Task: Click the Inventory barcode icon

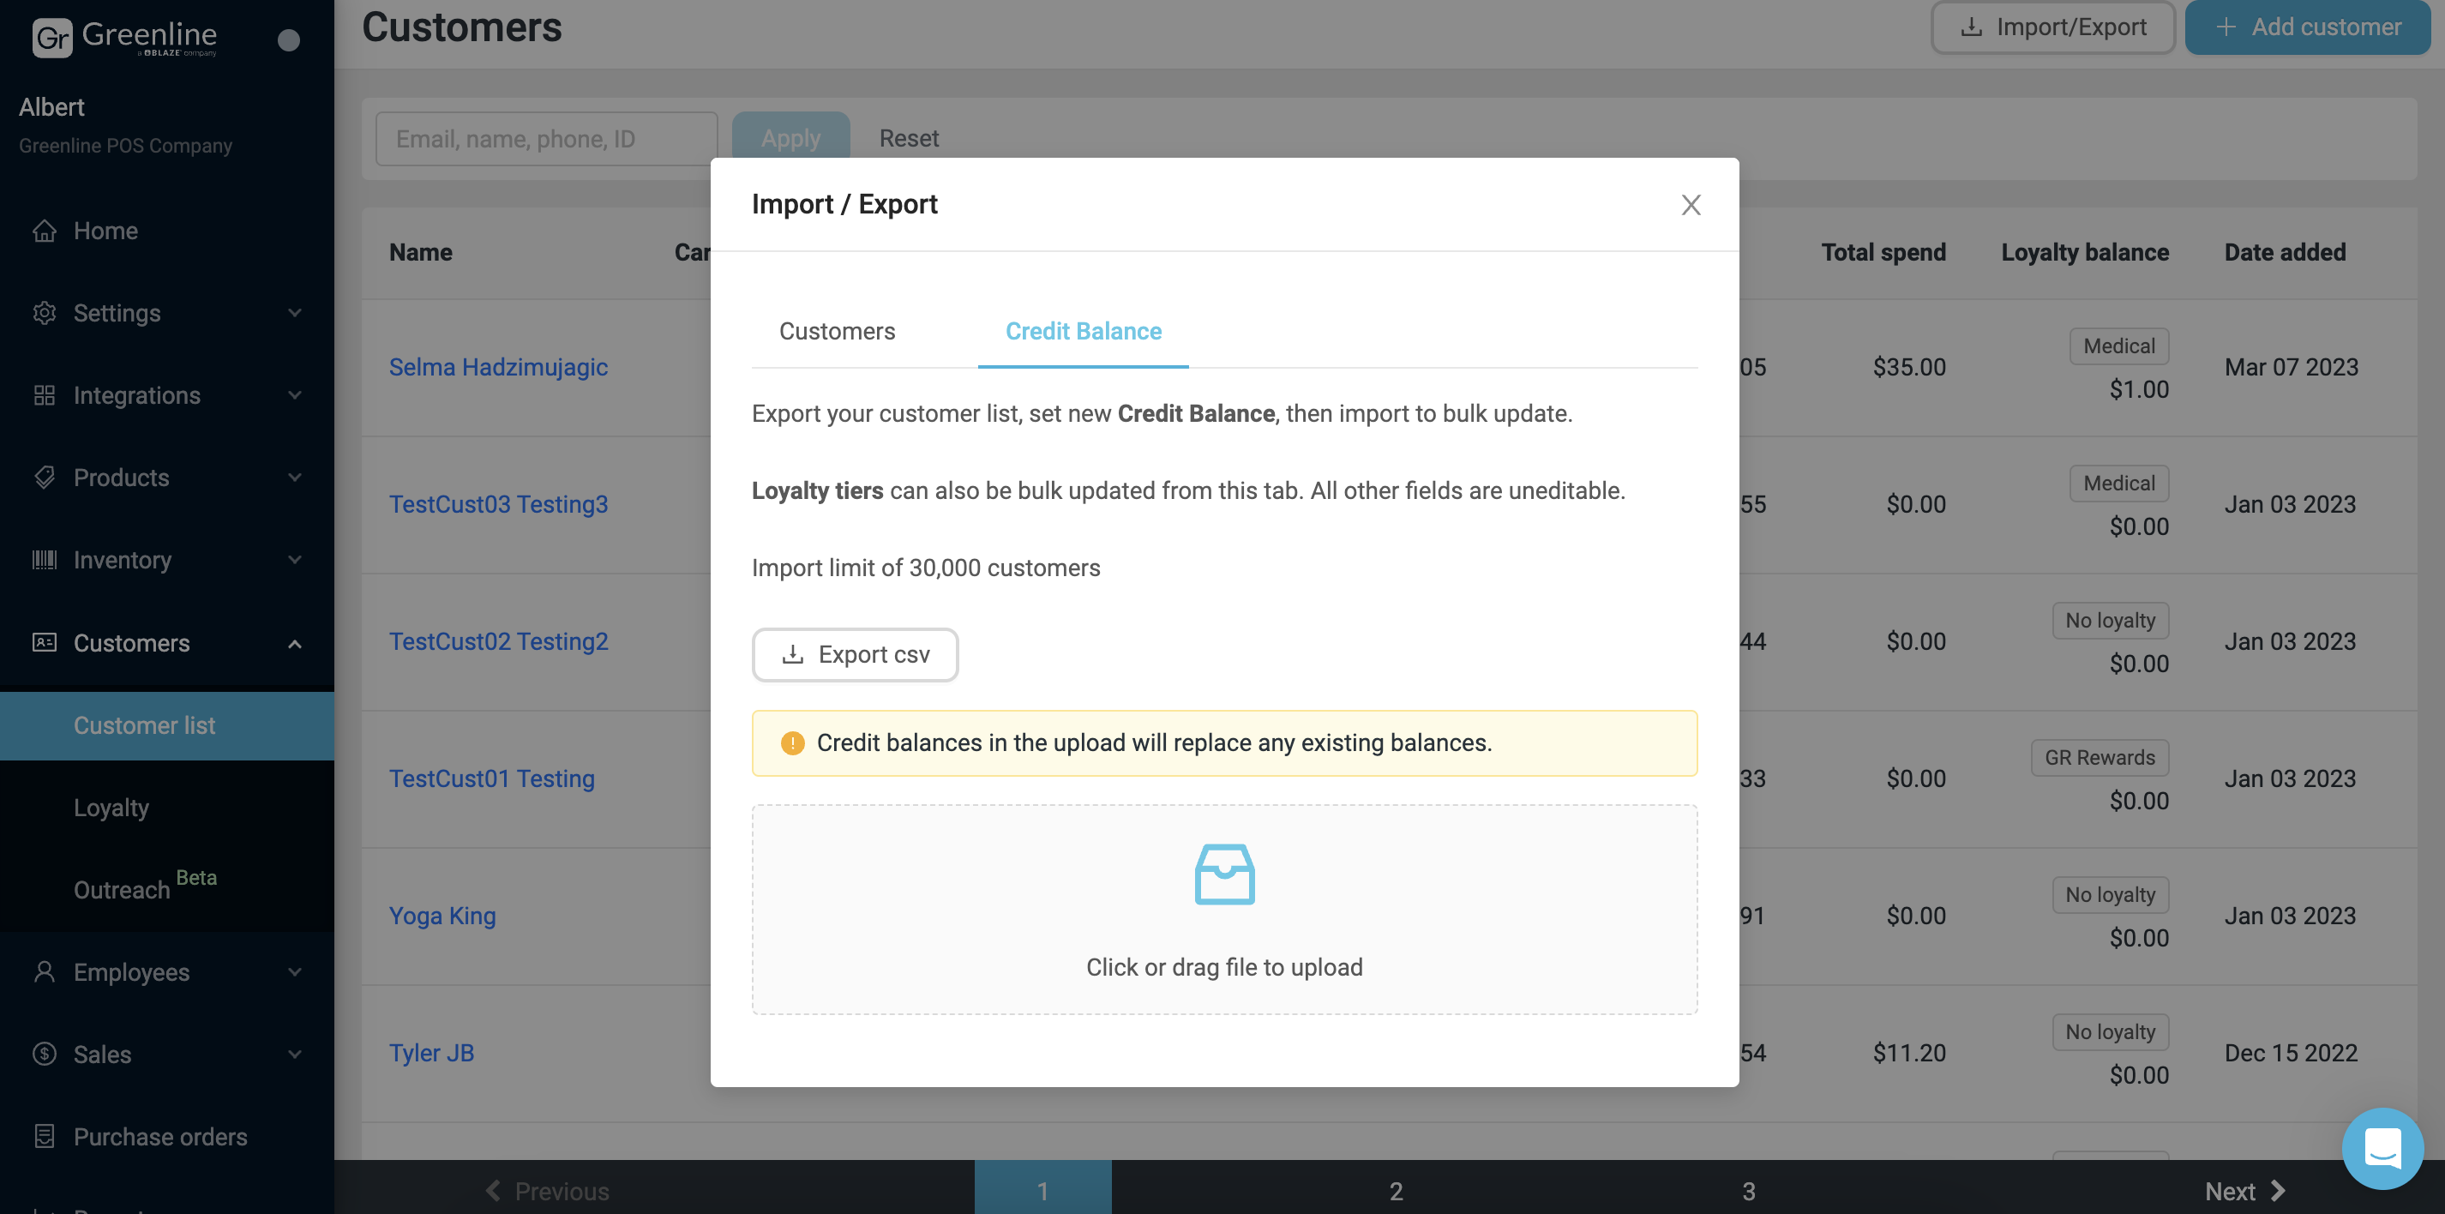Action: coord(45,560)
